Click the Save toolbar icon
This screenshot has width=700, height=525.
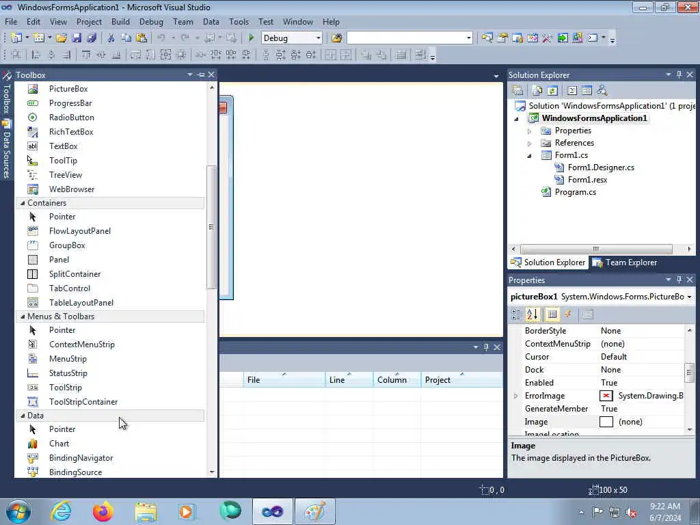click(77, 38)
